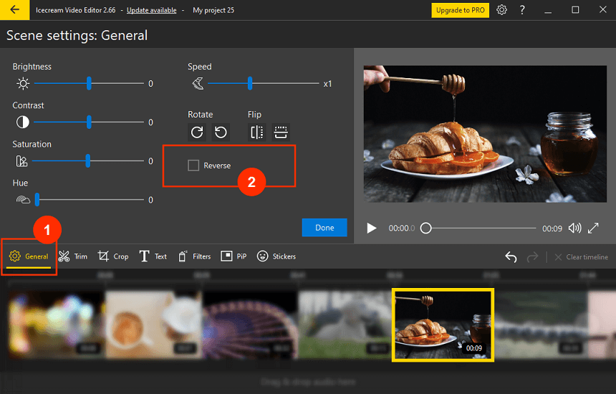Click the Done button
Screen dimensions: 616x394
tap(324, 227)
